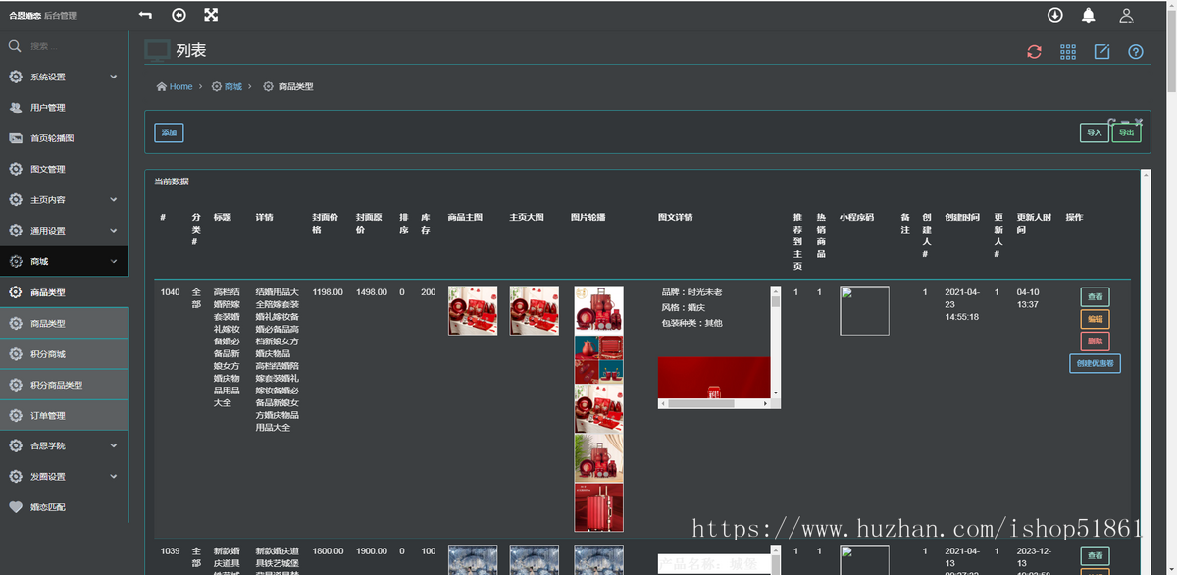Click the price cell 1800.00
The height and width of the screenshot is (575, 1177).
(328, 551)
